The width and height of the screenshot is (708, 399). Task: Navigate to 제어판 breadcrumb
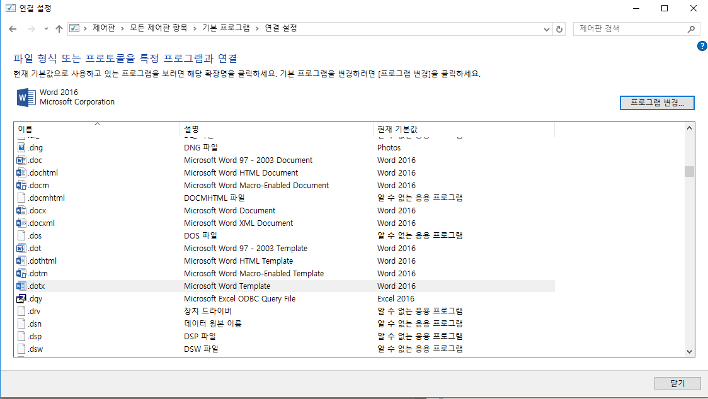(104, 28)
